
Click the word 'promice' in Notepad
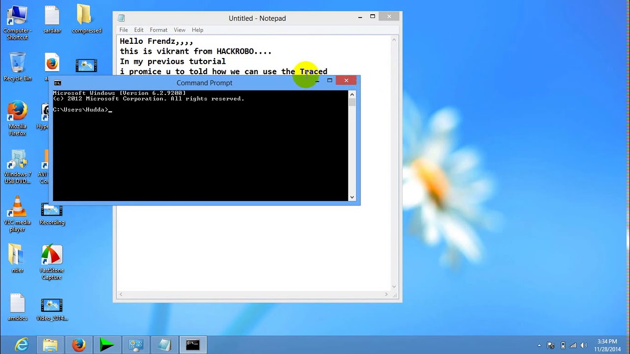(x=145, y=72)
